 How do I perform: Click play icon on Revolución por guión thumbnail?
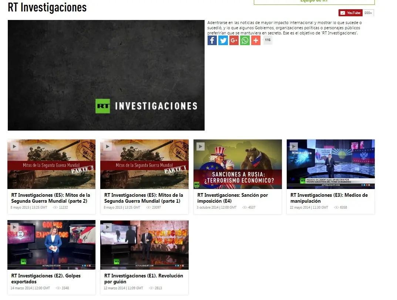[x=108, y=227]
